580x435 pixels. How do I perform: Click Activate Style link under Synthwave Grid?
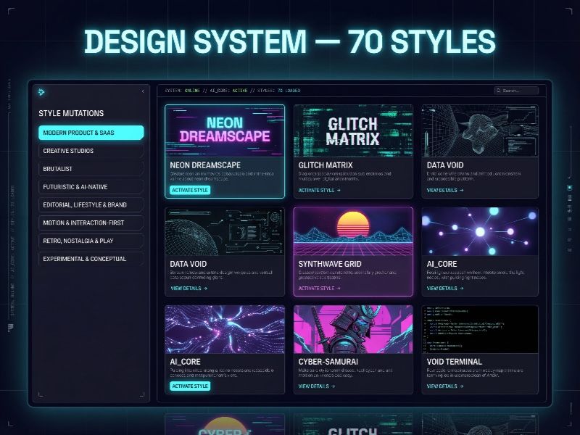[319, 288]
